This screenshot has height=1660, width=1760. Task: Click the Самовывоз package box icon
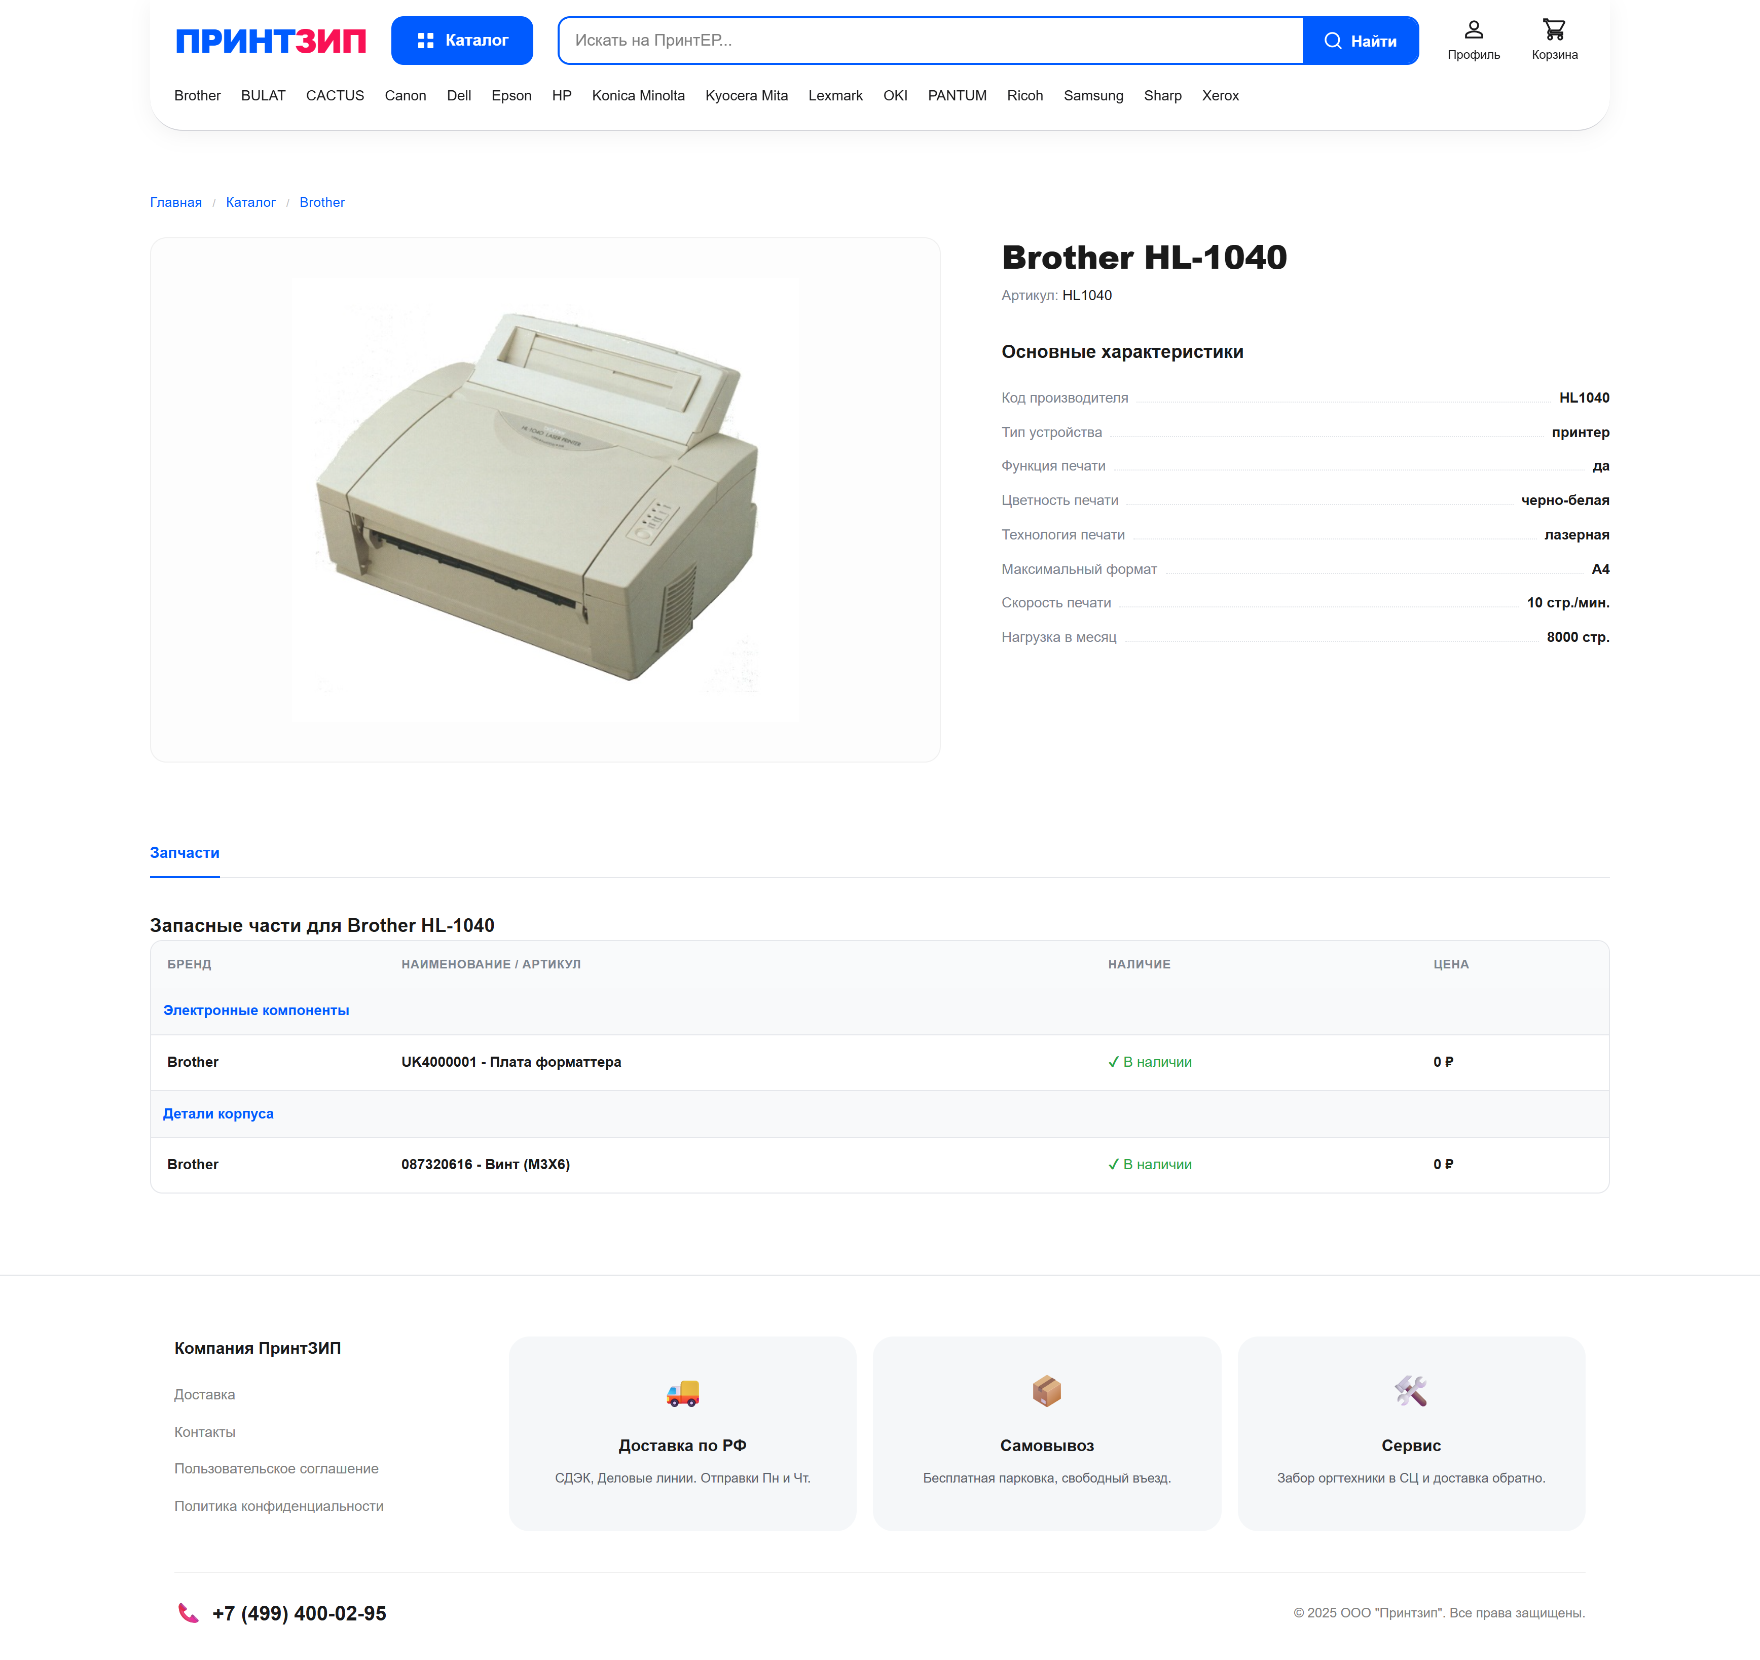(1046, 1391)
